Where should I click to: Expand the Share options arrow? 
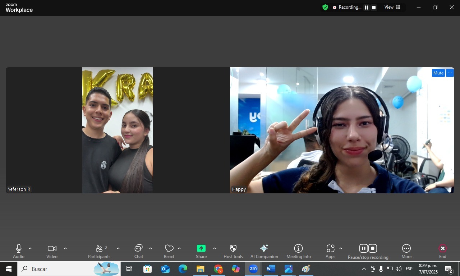pos(215,248)
